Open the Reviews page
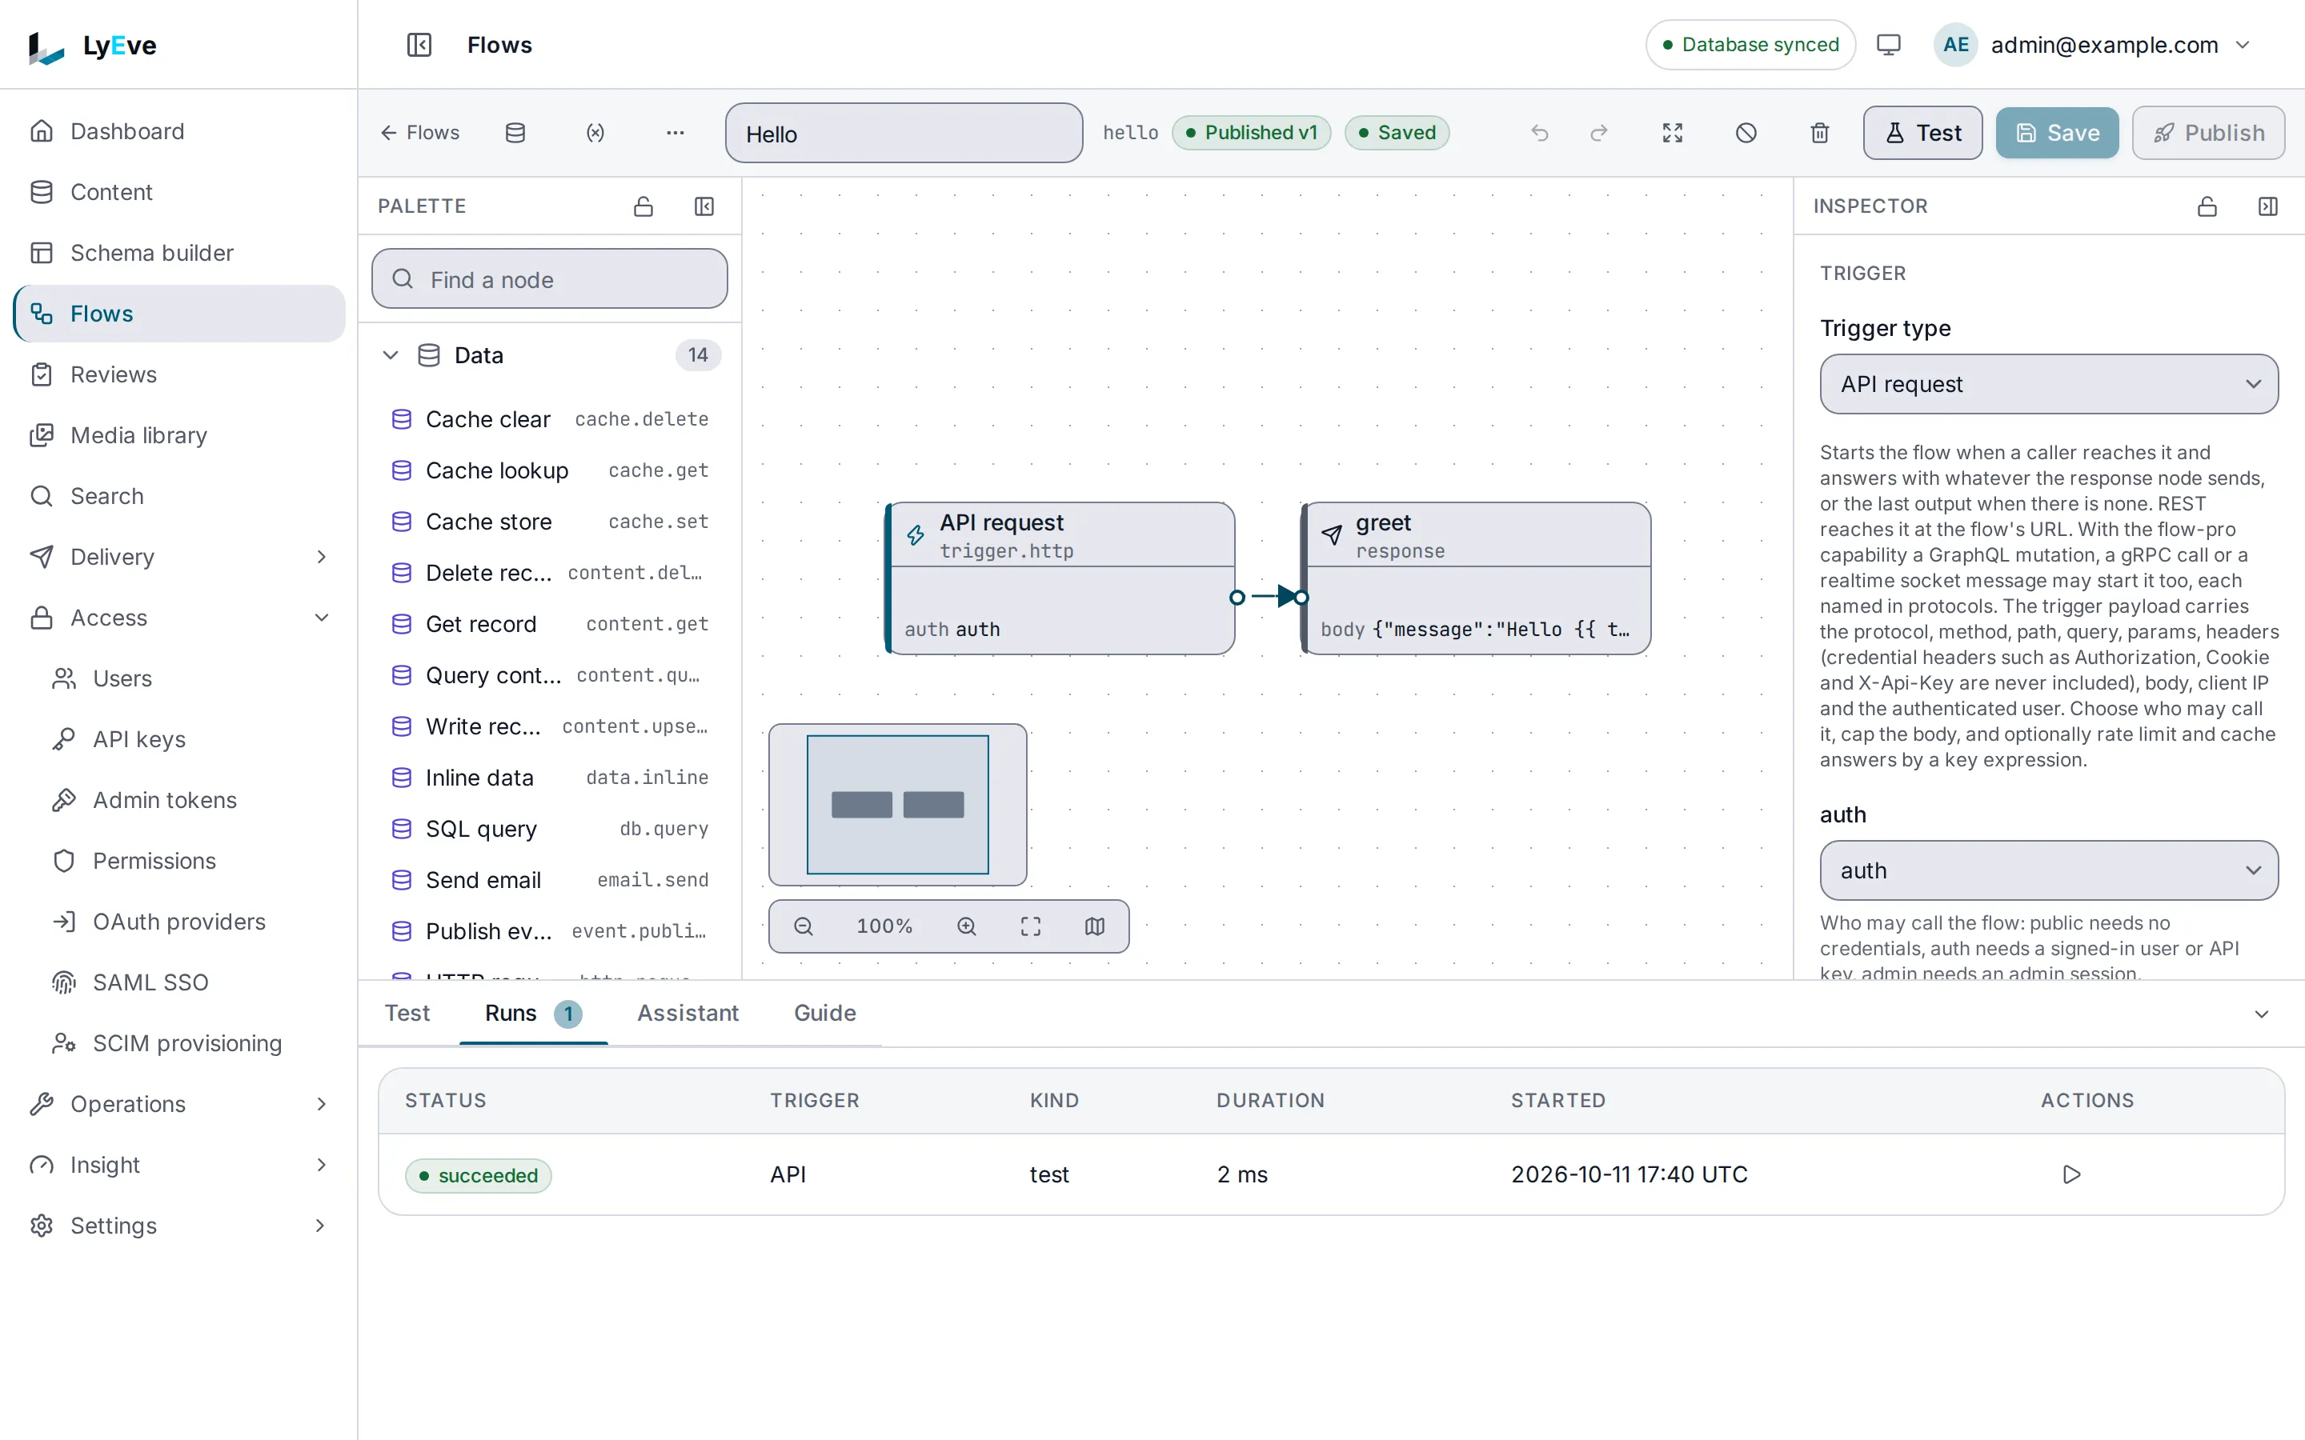Image resolution: width=2305 pixels, height=1440 pixels. click(179, 374)
